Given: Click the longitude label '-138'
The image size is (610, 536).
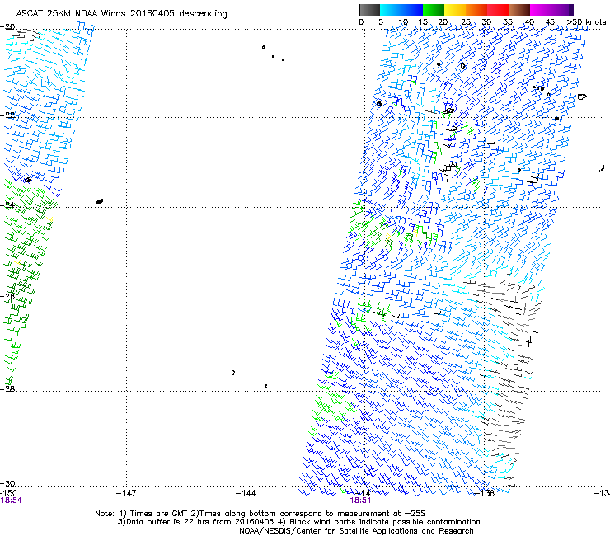Looking at the screenshot, I should point(485,493).
